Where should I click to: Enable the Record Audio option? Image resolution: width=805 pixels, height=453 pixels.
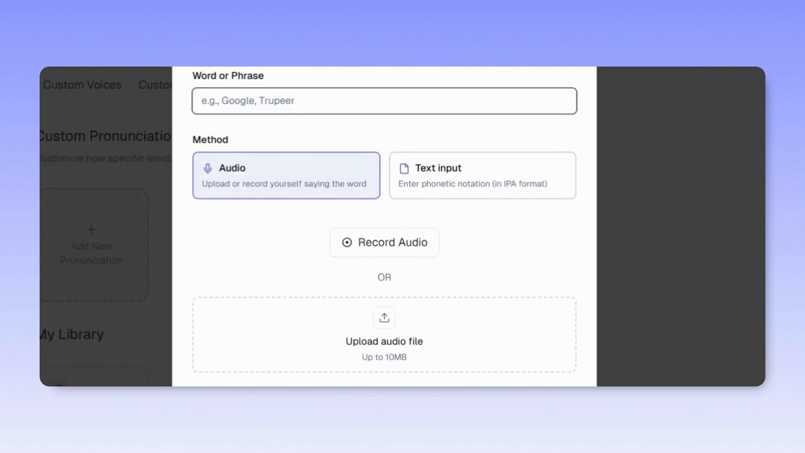[x=384, y=242]
